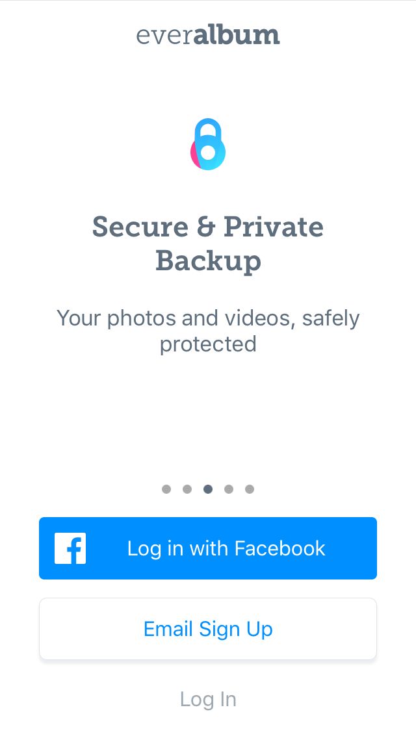This screenshot has width=416, height=738.
Task: Click the padlock's shackle loop
Action: (x=208, y=128)
